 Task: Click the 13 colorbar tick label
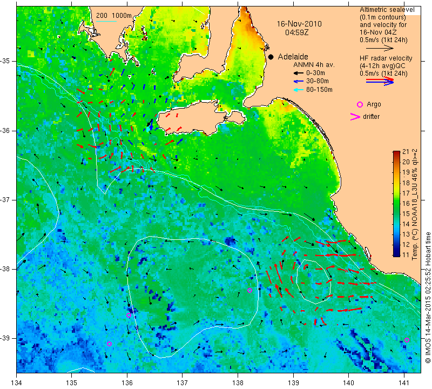point(406,234)
